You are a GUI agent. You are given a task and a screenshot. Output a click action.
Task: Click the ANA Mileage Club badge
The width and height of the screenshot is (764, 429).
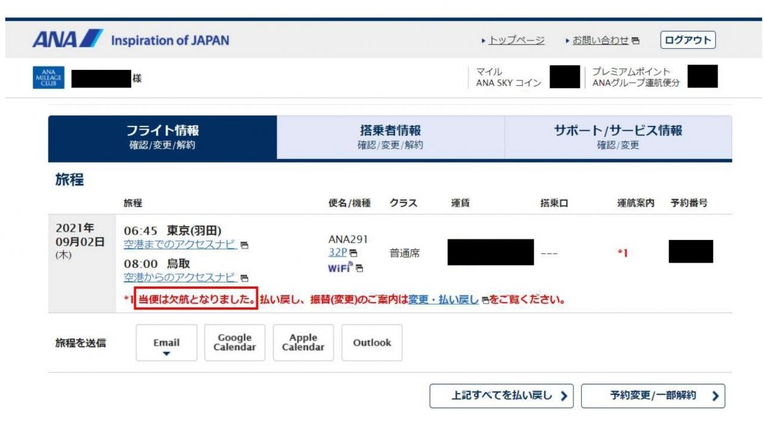tap(48, 78)
